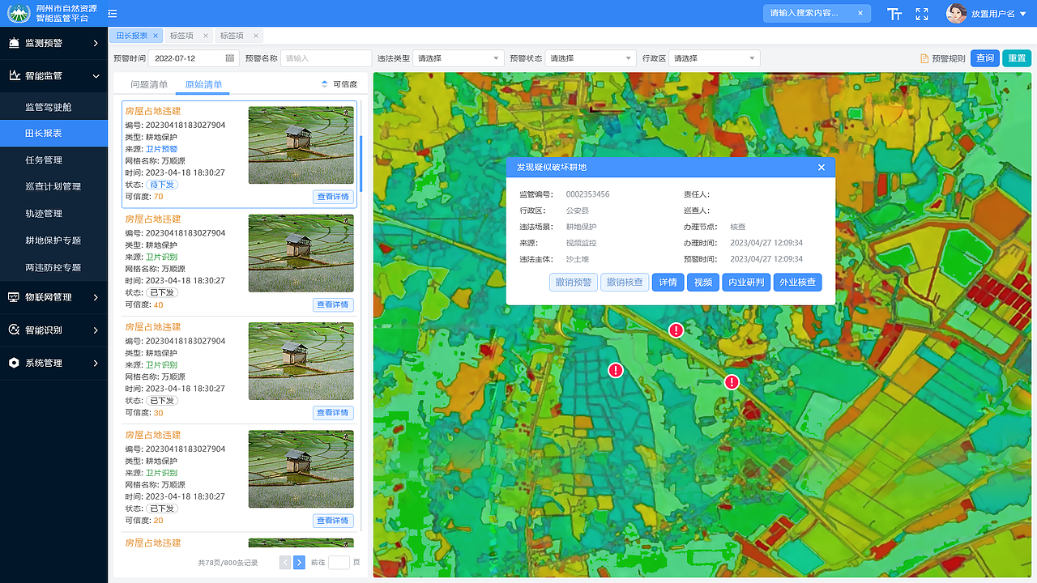This screenshot has width=1037, height=583.
Task: Click the platform logo in the header
Action: coord(19,13)
